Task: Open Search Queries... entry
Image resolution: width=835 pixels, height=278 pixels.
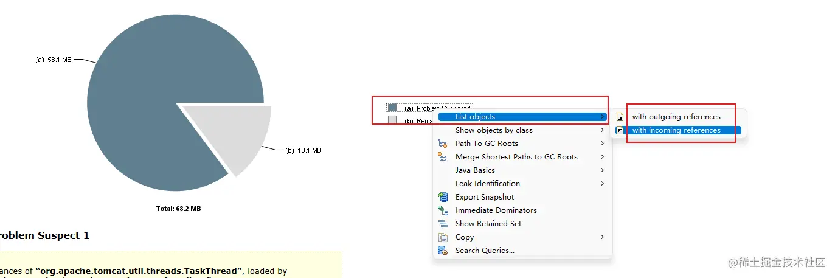Action: coord(522,251)
